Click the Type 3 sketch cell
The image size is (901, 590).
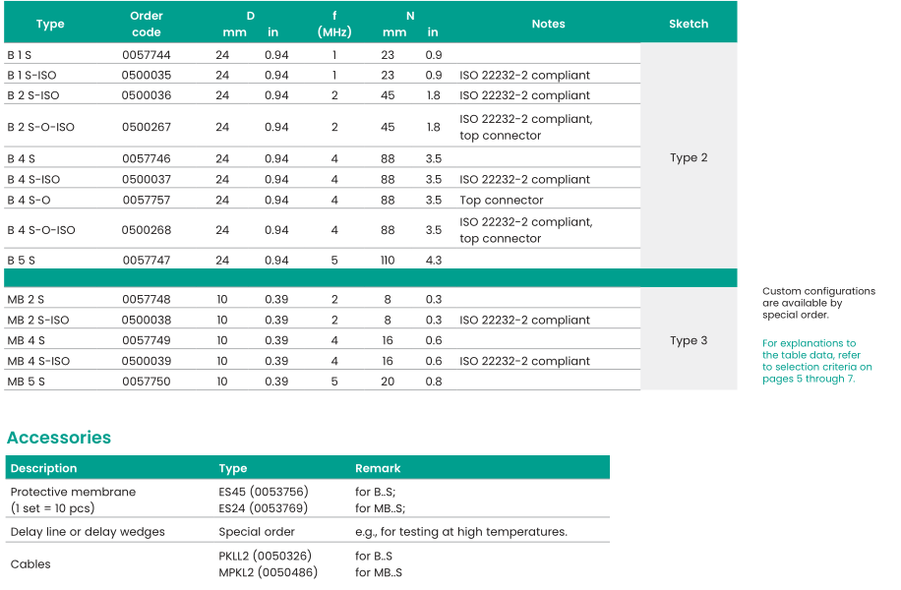point(689,340)
